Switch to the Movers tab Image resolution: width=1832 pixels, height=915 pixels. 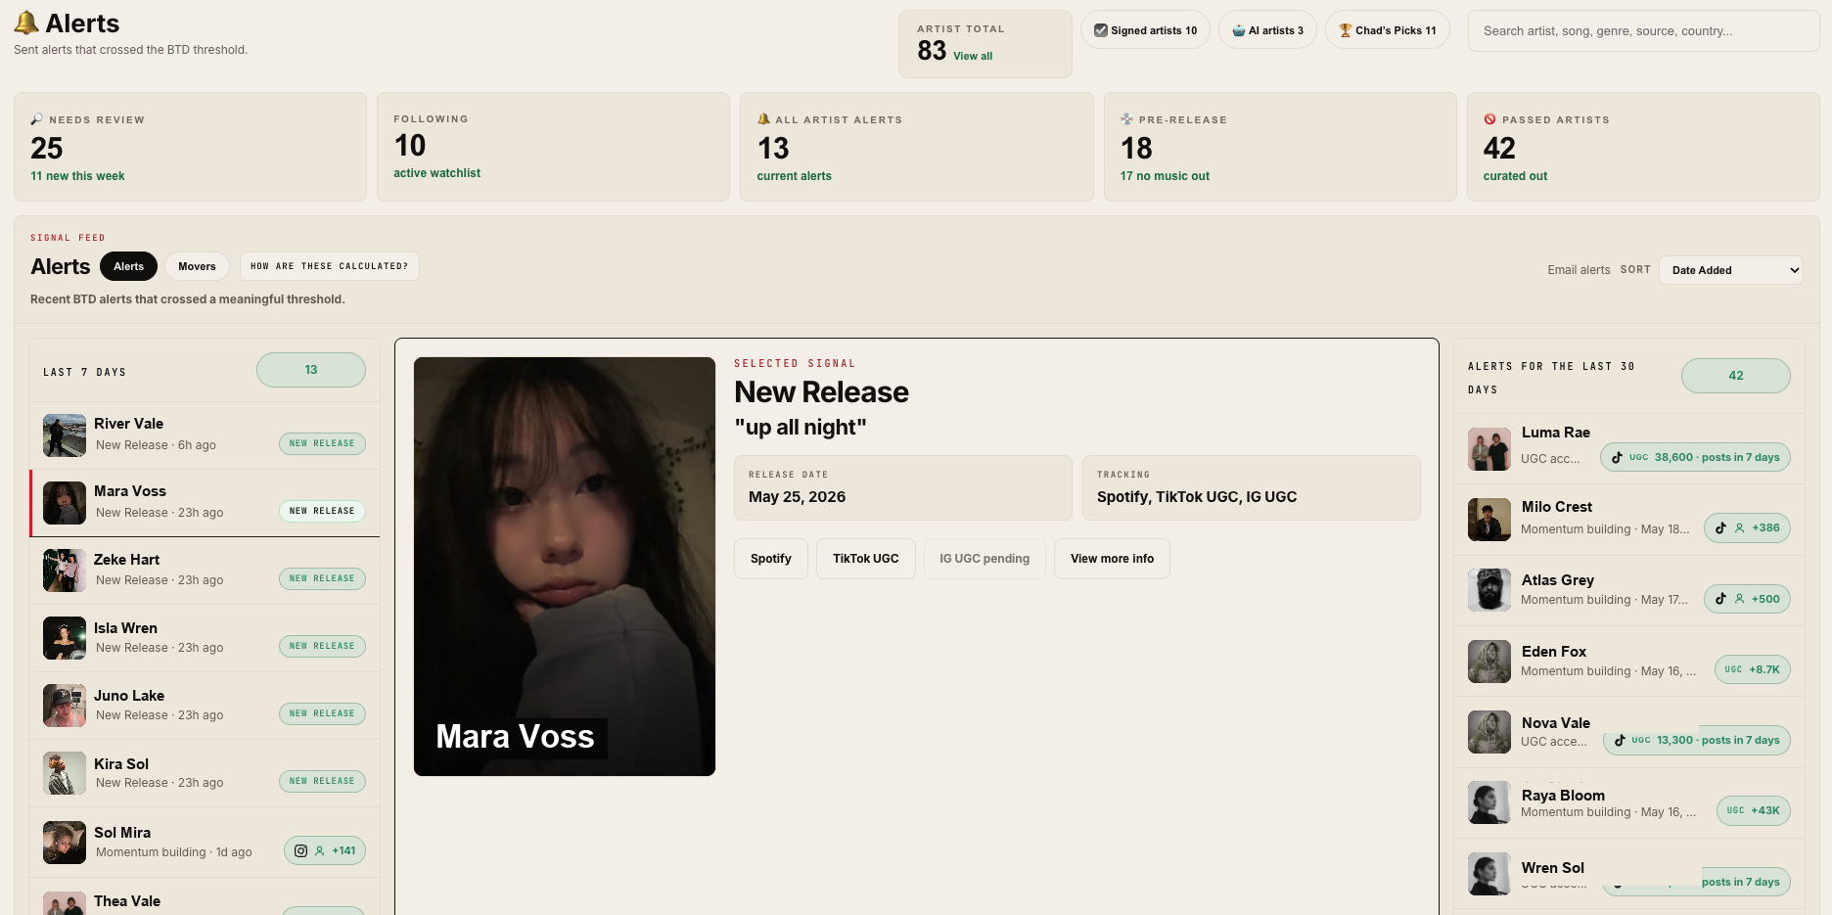pyautogui.click(x=197, y=266)
